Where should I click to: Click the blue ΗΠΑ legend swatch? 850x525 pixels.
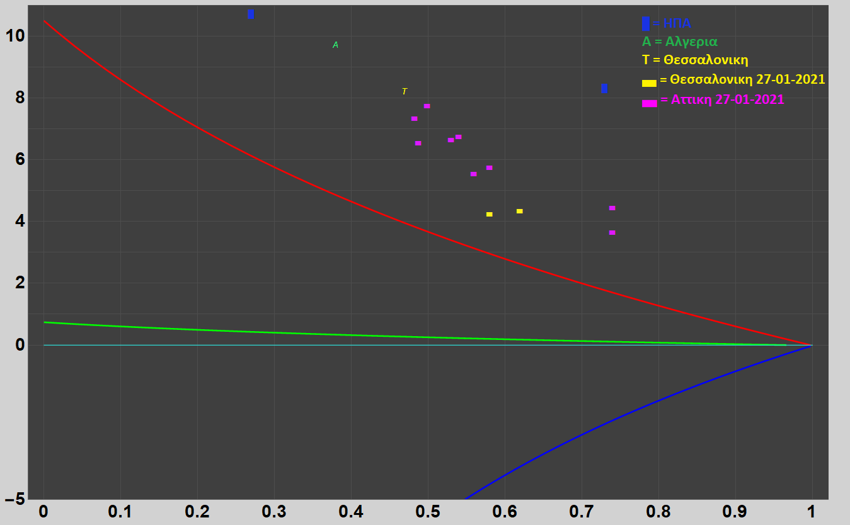646,24
